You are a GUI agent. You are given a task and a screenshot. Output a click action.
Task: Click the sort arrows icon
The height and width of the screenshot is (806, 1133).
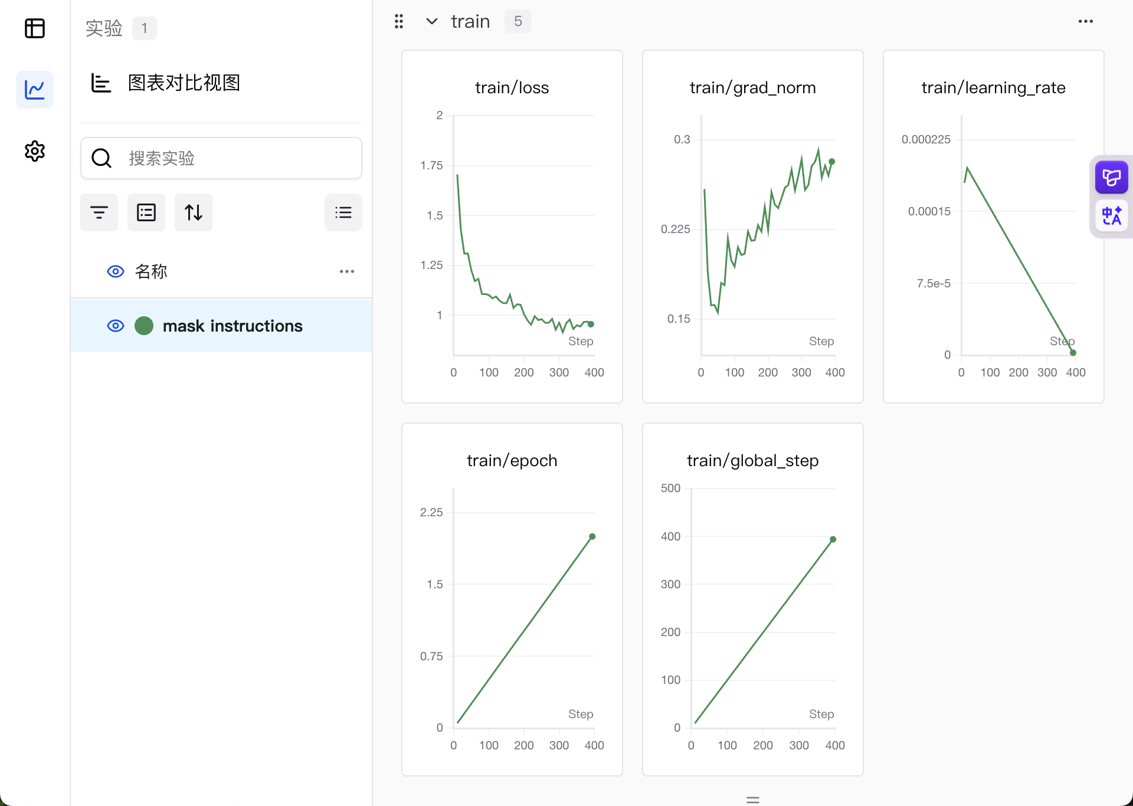194,212
